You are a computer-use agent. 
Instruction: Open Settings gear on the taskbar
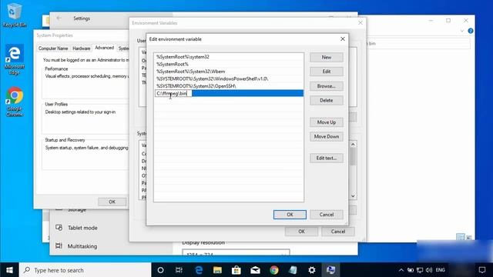click(311, 270)
